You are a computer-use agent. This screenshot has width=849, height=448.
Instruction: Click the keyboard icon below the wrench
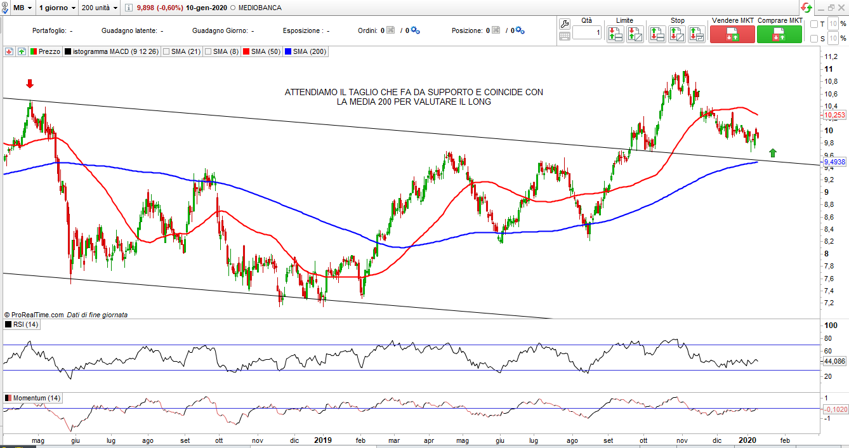pyautogui.click(x=564, y=37)
